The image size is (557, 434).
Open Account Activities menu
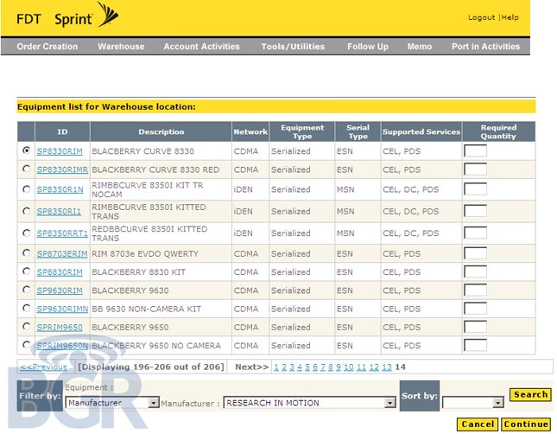[201, 47]
